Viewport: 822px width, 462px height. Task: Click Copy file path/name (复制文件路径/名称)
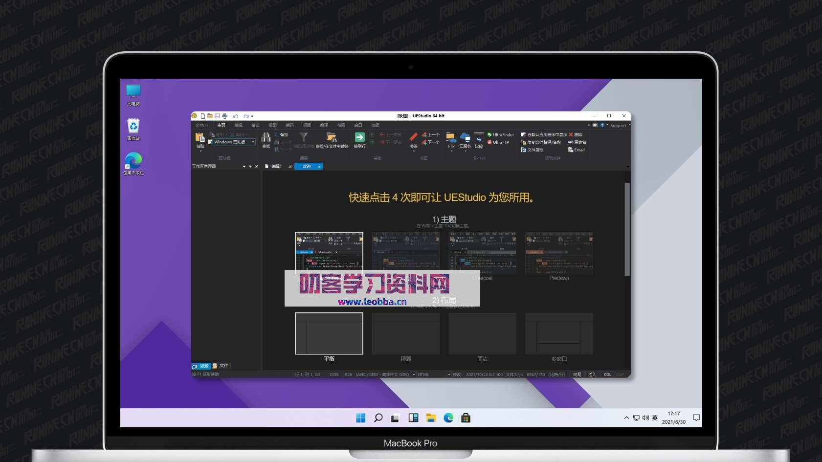[x=541, y=142]
